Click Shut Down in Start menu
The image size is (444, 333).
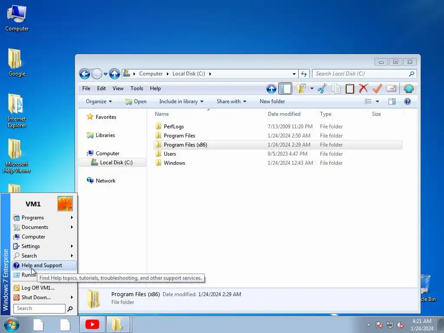(x=43, y=297)
